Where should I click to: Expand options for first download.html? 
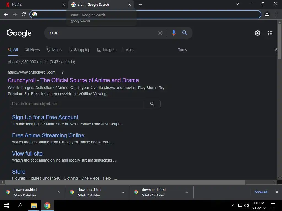pyautogui.click(x=59, y=192)
